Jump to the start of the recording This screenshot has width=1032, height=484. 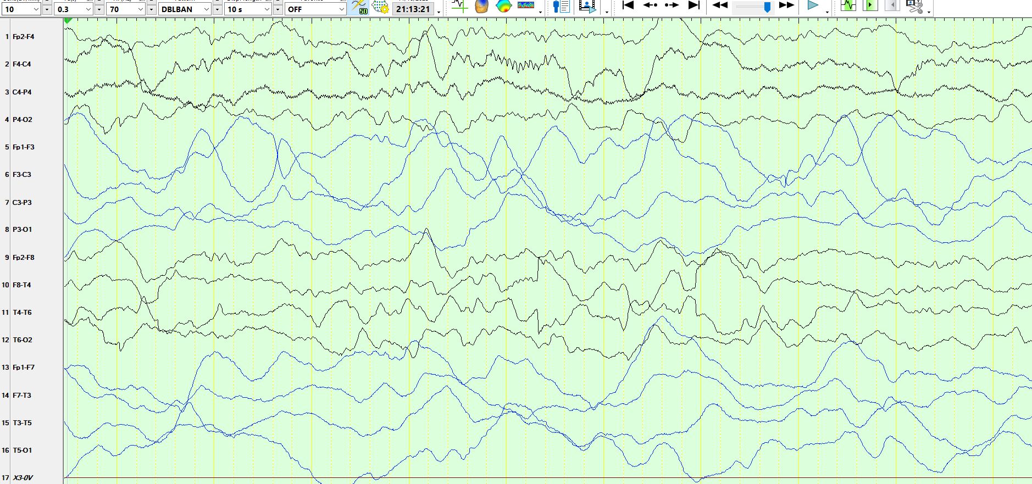pyautogui.click(x=628, y=5)
